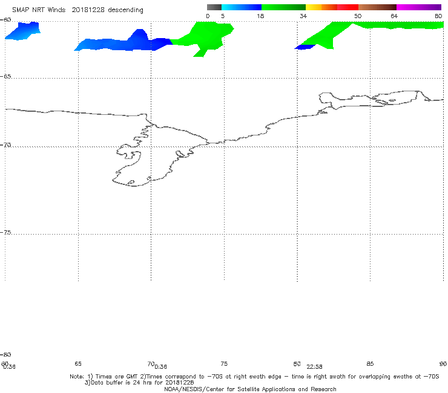448x393 pixels.
Task: Click the title text 'SMAP NRT Winds'
Action: click(x=39, y=10)
